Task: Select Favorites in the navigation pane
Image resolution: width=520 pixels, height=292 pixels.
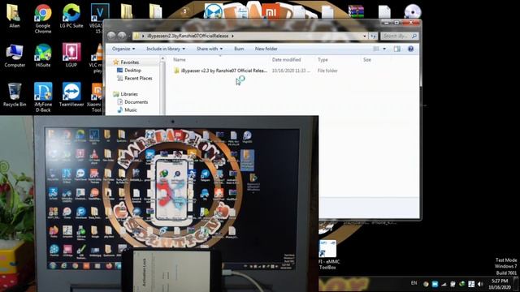Action: (x=129, y=62)
